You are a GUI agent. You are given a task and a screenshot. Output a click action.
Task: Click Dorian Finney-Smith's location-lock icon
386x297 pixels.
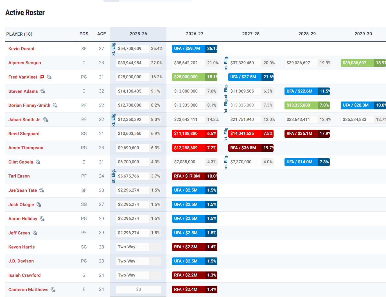point(55,105)
